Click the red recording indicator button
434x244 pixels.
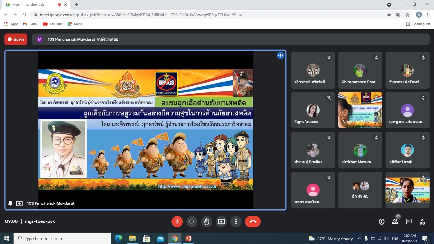coord(16,39)
